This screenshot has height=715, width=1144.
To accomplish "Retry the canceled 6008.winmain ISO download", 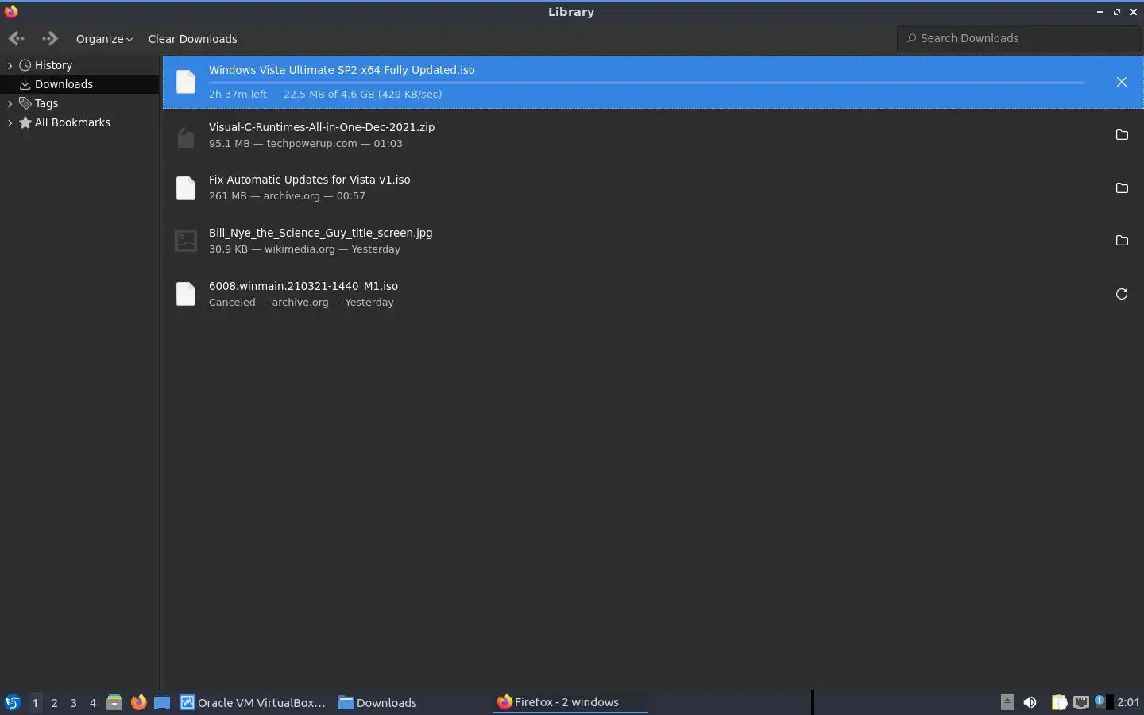I will pos(1121,294).
